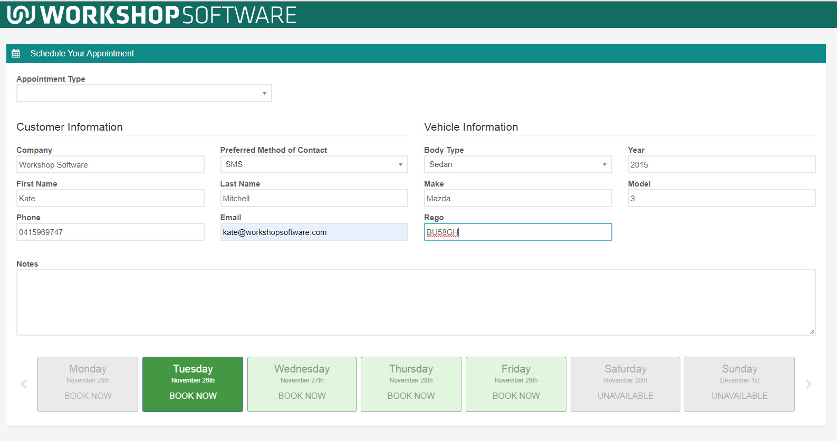Open the Appointment Type dropdown
Screen dimensions: 837x441
[144, 93]
